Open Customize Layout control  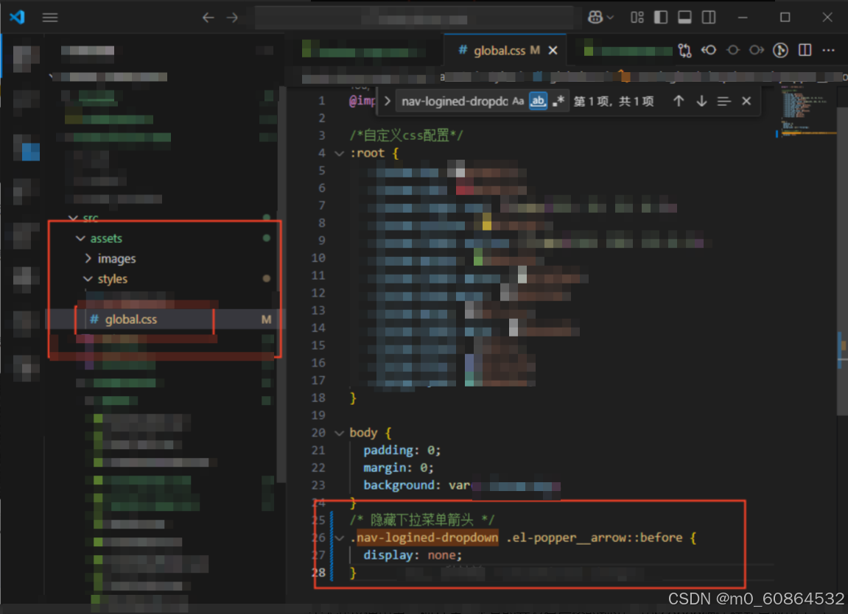tap(637, 18)
